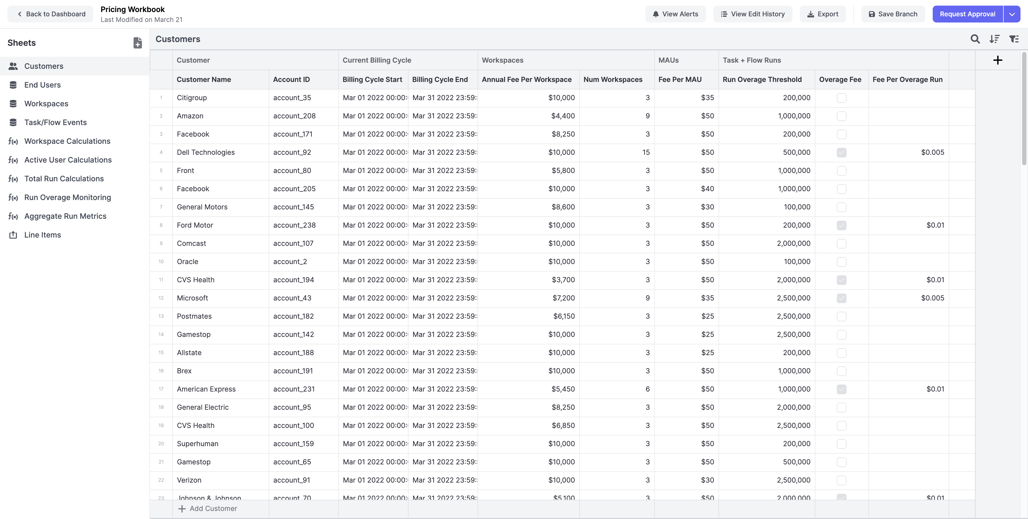Toggle Overage Fee checkbox for Dell Technologies
1028x519 pixels.
coord(842,152)
